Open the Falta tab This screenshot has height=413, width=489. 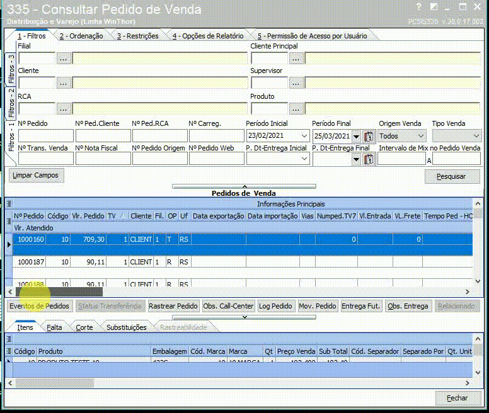54,327
